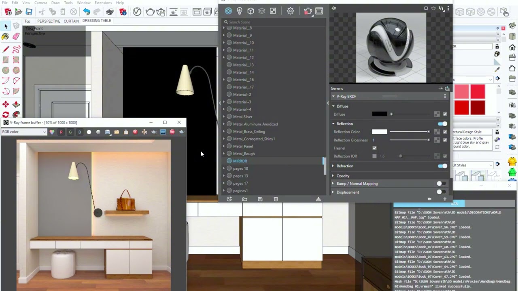Image resolution: width=518 pixels, height=291 pixels.
Task: Select Metal_Aluminum_Anodized material
Action: click(255, 124)
